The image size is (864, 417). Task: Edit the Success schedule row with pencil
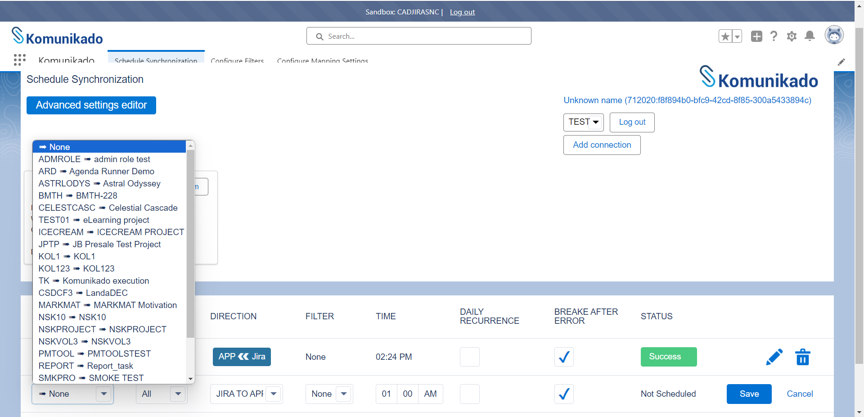pos(774,357)
